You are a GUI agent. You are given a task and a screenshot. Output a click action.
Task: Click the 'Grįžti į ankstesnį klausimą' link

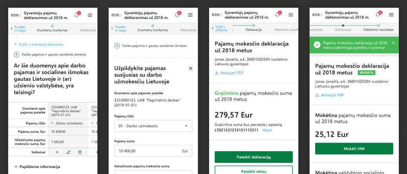39,44
